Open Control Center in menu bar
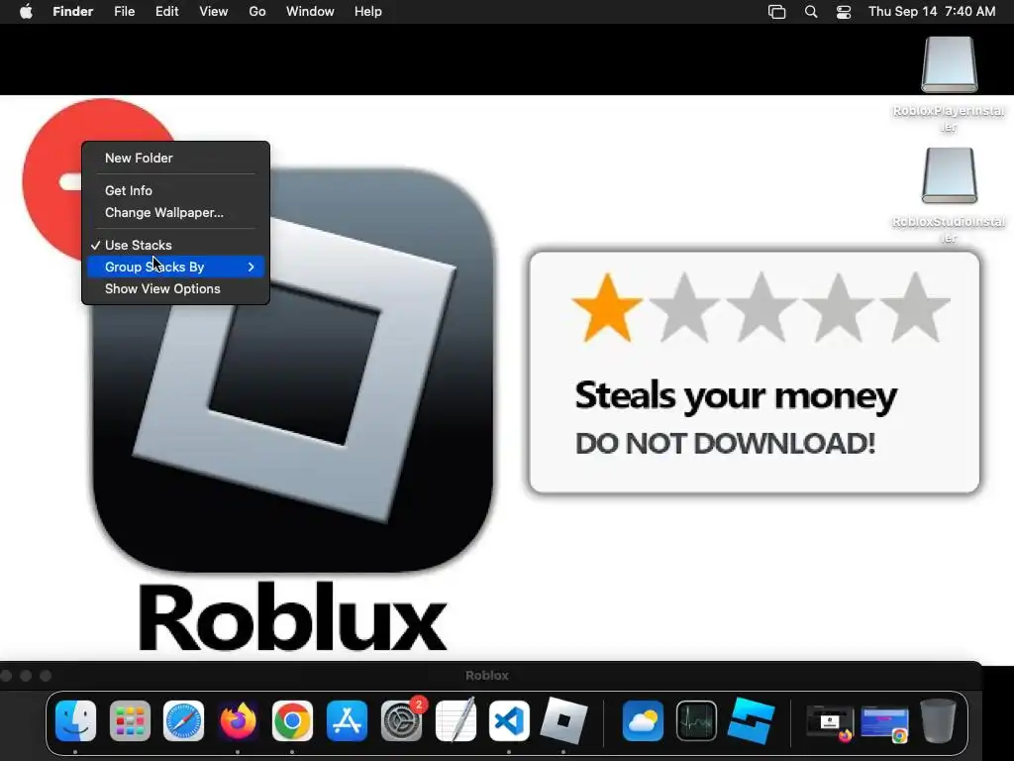Image resolution: width=1014 pixels, height=761 pixels. (844, 12)
